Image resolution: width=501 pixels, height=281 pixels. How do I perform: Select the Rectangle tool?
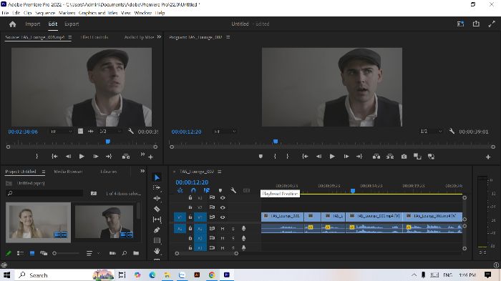tap(157, 240)
